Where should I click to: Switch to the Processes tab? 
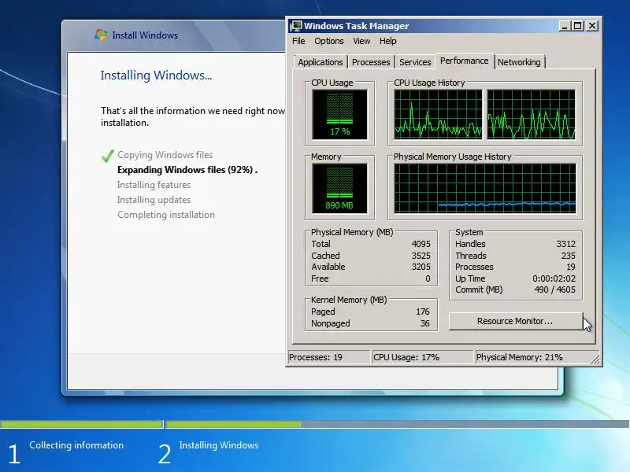coord(371,62)
